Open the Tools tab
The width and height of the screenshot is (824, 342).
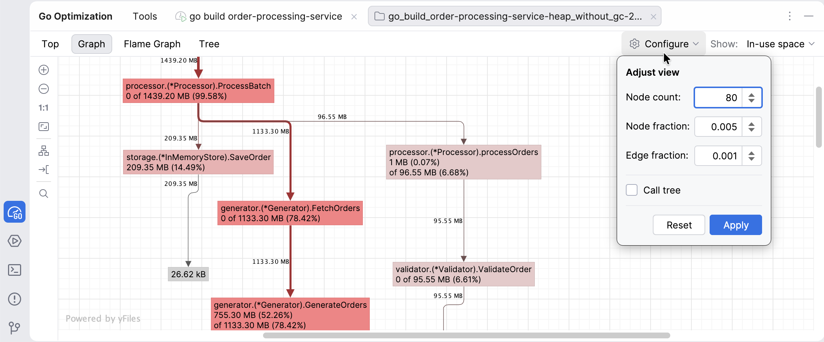(145, 16)
